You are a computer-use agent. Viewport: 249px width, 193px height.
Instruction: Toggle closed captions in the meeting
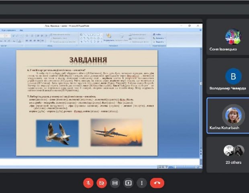pos(115,183)
